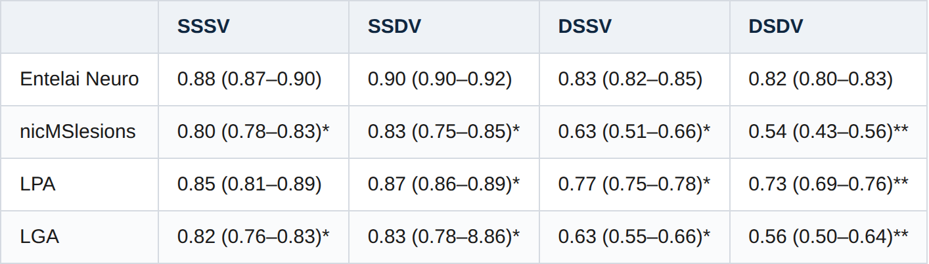Select the Entelai Neuro row label
Viewport: 929px width, 264px height.
[x=79, y=79]
